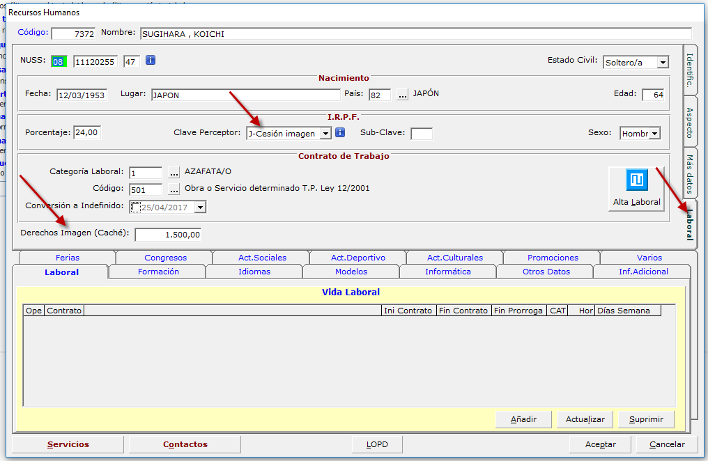
Task: Toggle the Conversión a Indefinido checkbox
Action: [x=136, y=207]
